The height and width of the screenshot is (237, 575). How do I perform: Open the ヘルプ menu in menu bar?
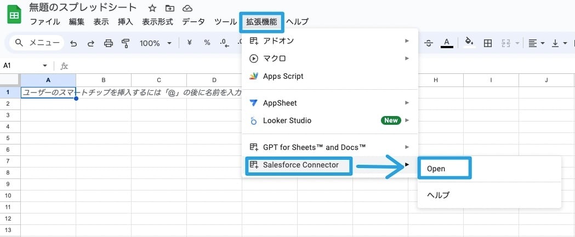(x=297, y=21)
